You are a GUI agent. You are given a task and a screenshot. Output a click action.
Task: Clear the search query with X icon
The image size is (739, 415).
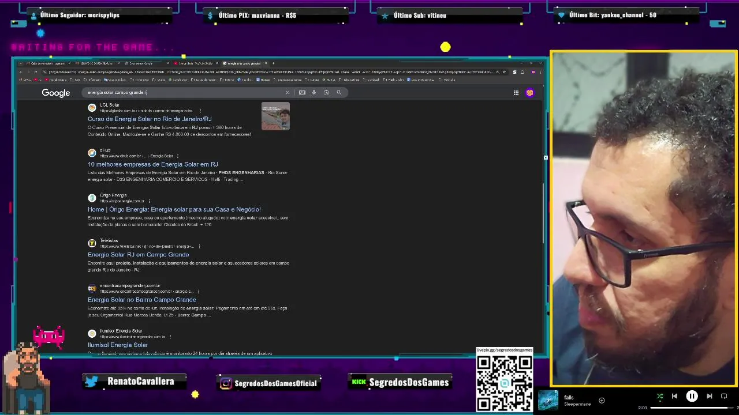(288, 92)
